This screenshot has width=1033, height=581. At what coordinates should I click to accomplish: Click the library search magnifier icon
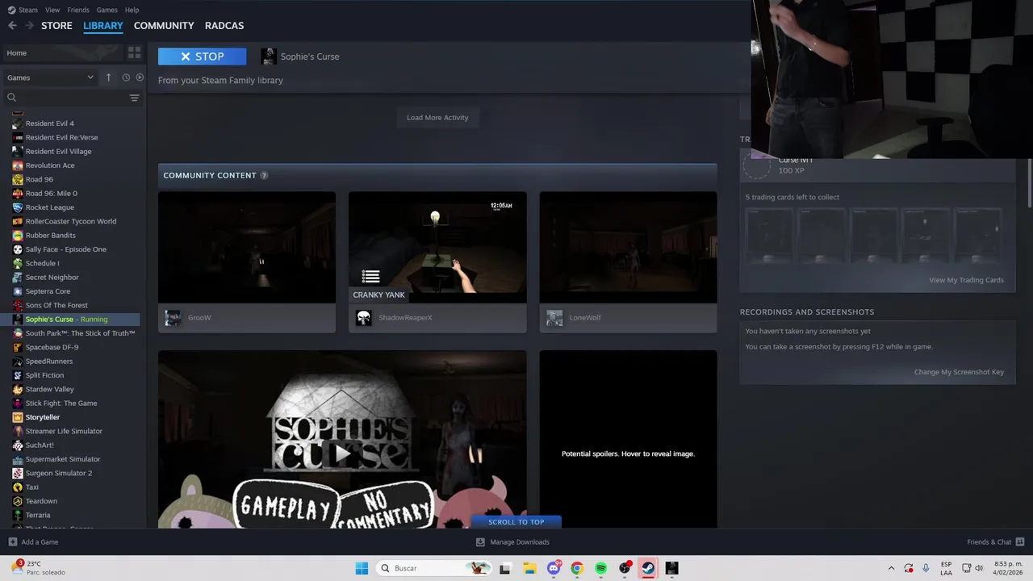11,98
